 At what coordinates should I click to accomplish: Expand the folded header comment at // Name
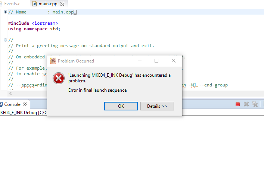pos(5,12)
